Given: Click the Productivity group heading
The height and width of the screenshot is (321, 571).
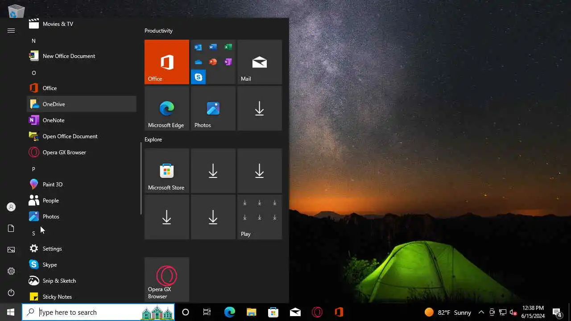Looking at the screenshot, I should tap(158, 31).
